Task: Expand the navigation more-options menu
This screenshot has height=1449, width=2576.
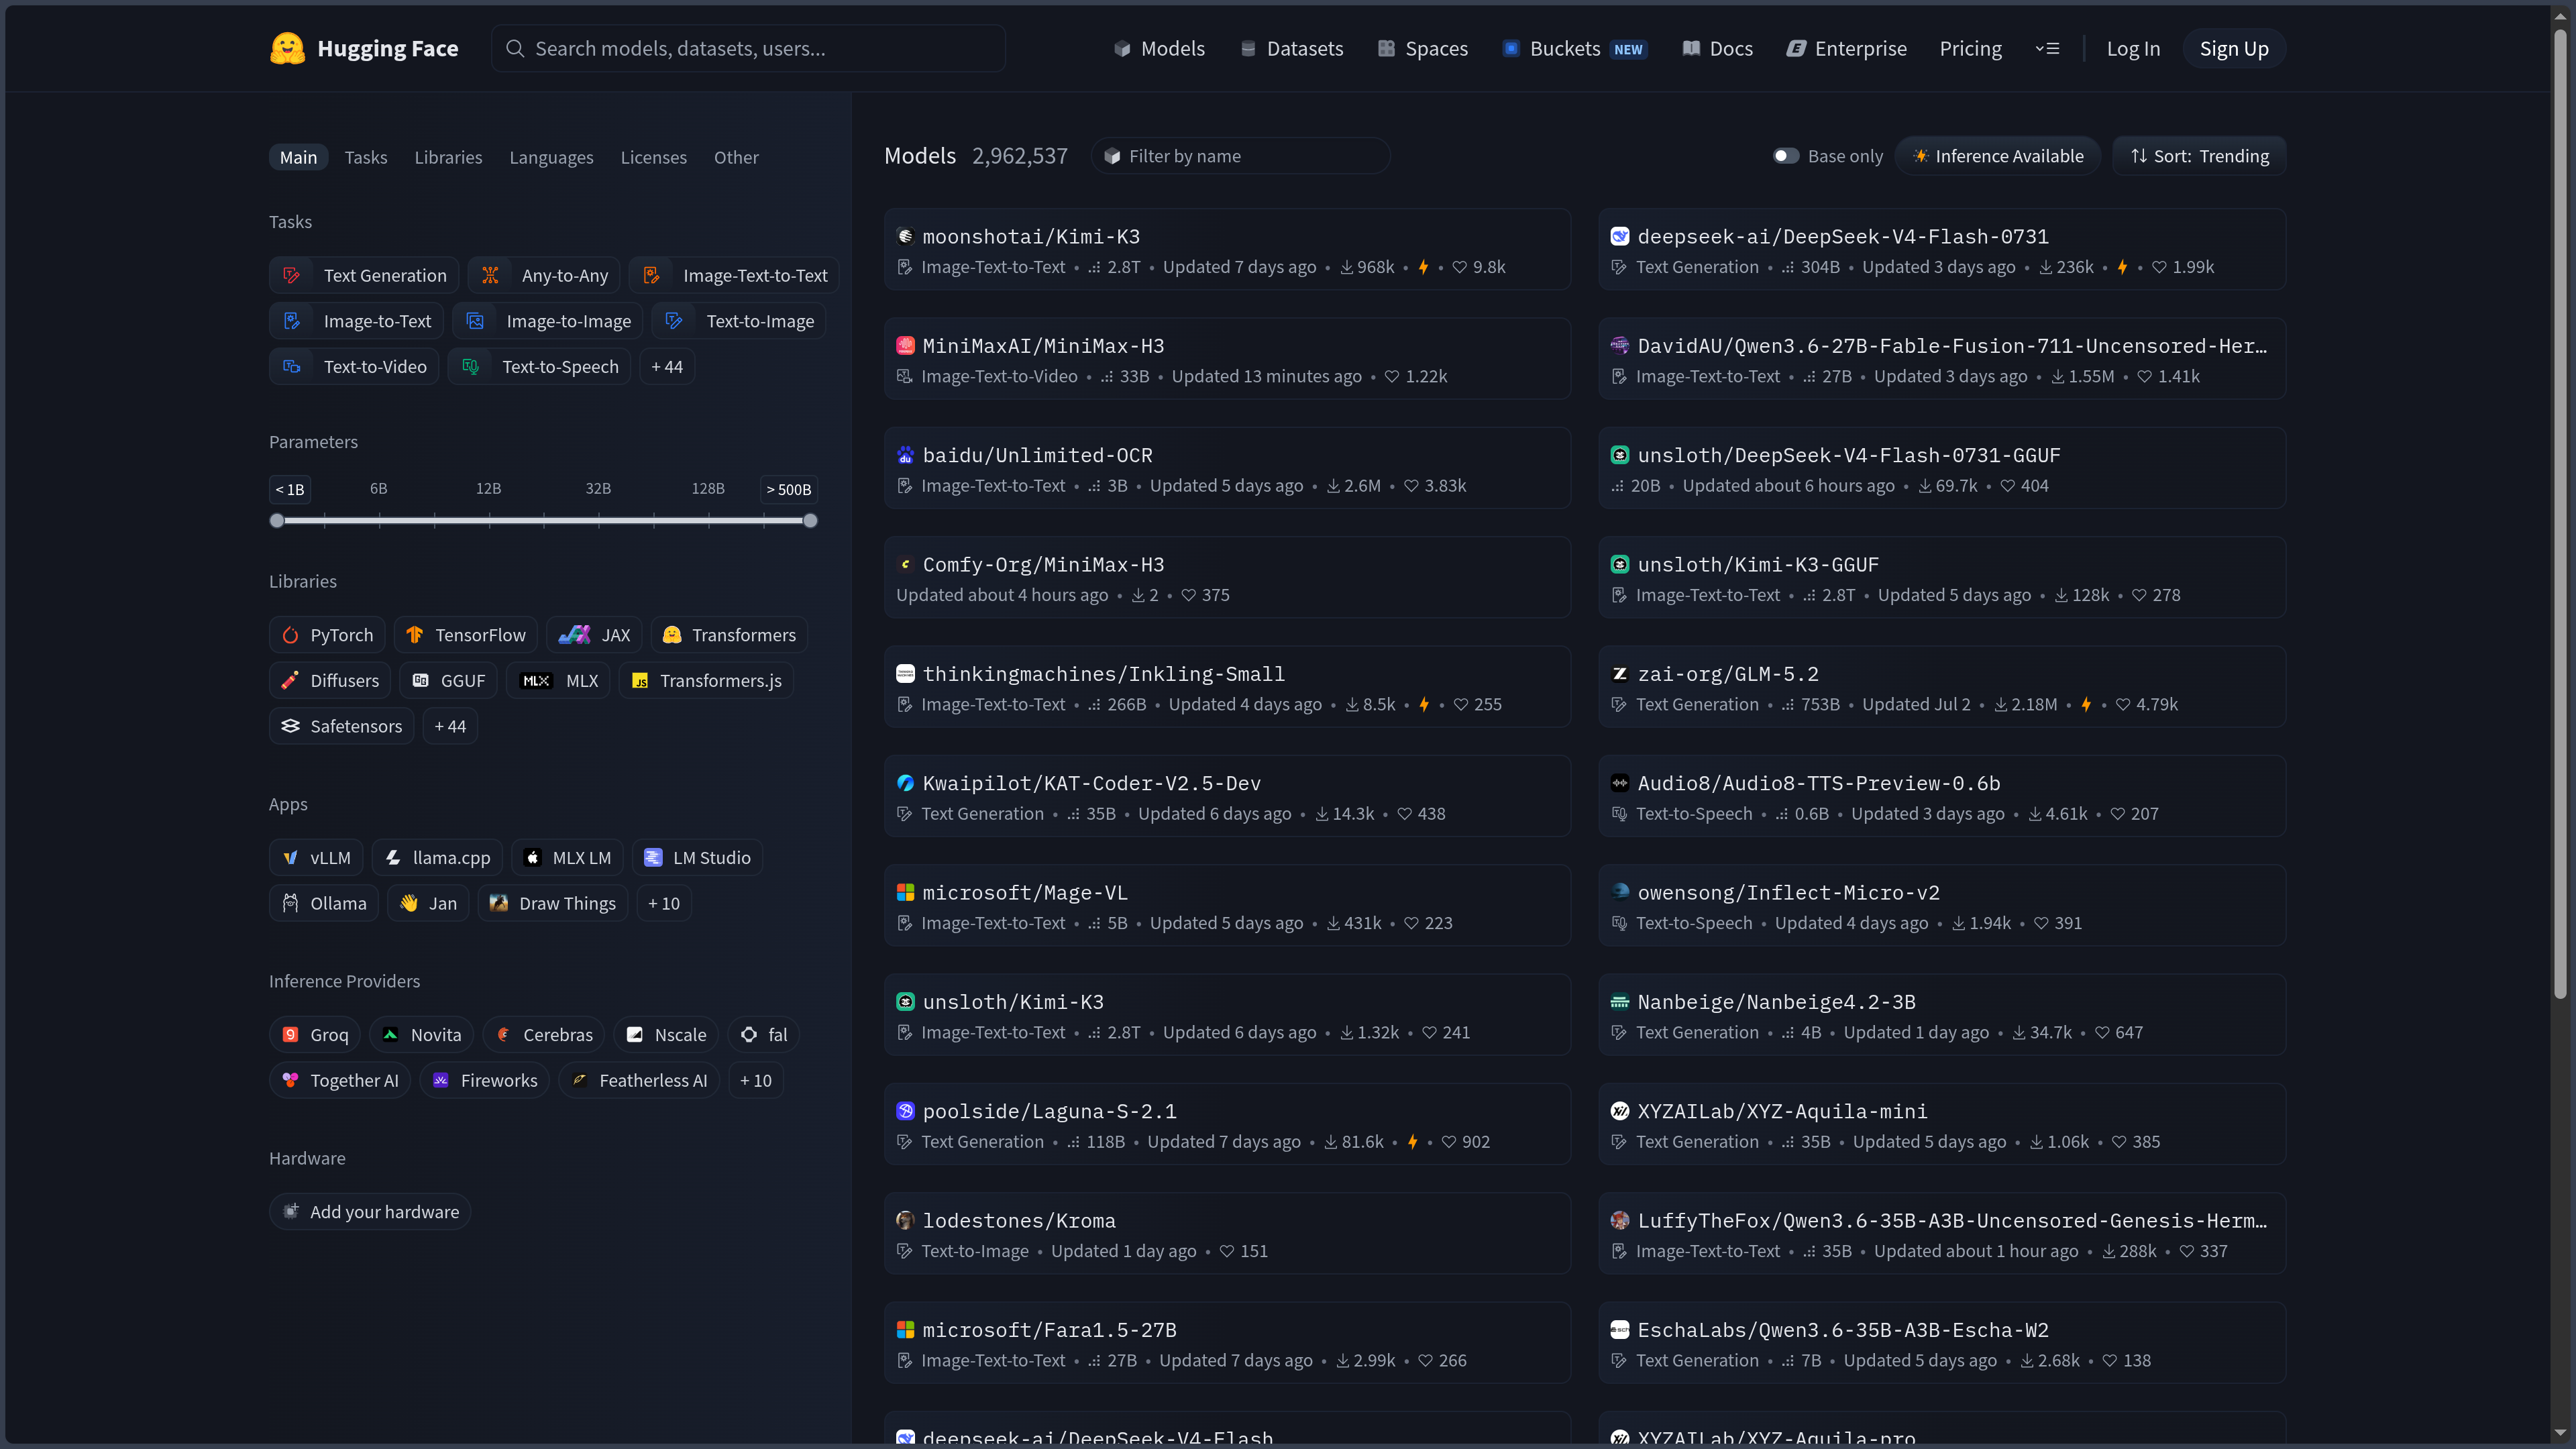Action: [2047, 48]
